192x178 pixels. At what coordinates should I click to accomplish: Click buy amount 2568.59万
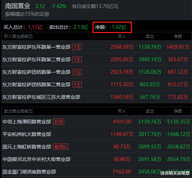click(122, 47)
